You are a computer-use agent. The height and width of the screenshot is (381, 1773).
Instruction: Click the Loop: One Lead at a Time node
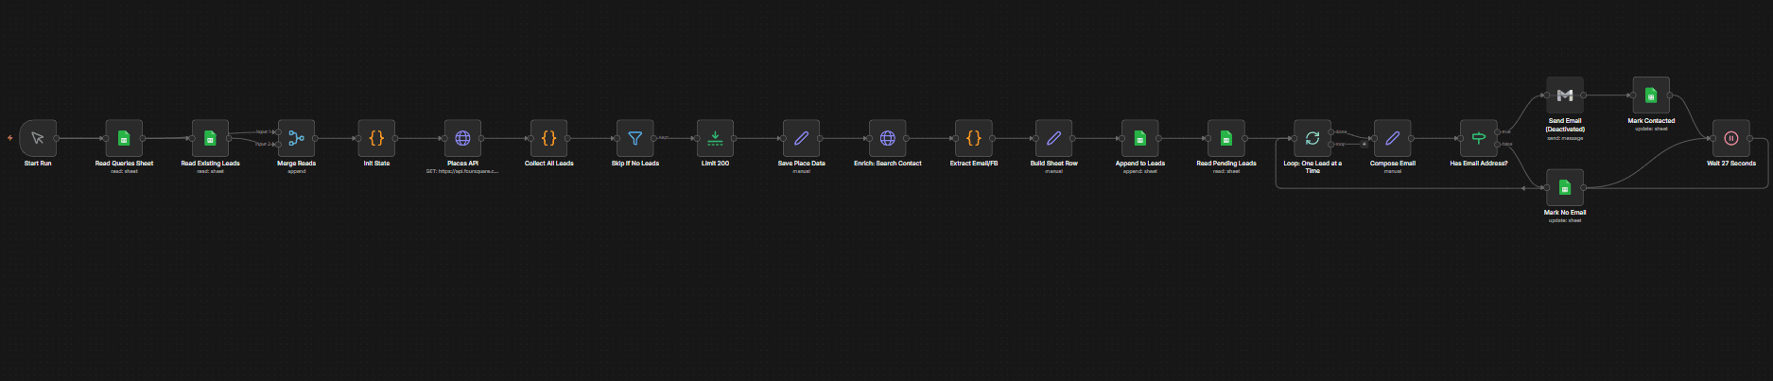[x=1312, y=138]
